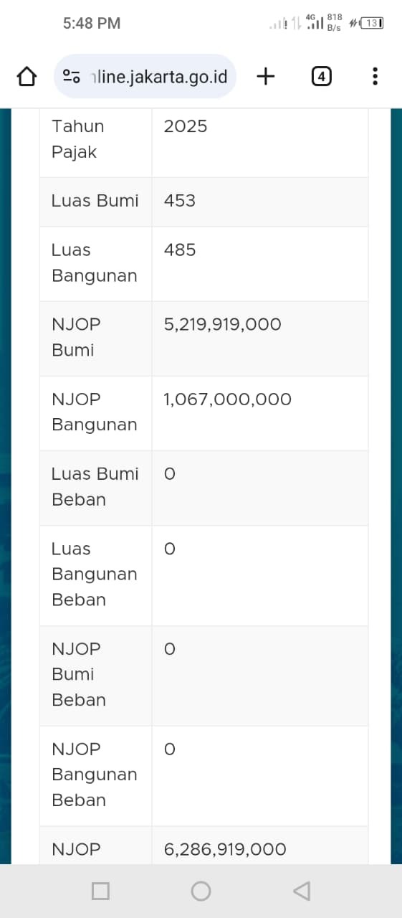Tap the browser home icon
This screenshot has width=402, height=918.
click(27, 76)
